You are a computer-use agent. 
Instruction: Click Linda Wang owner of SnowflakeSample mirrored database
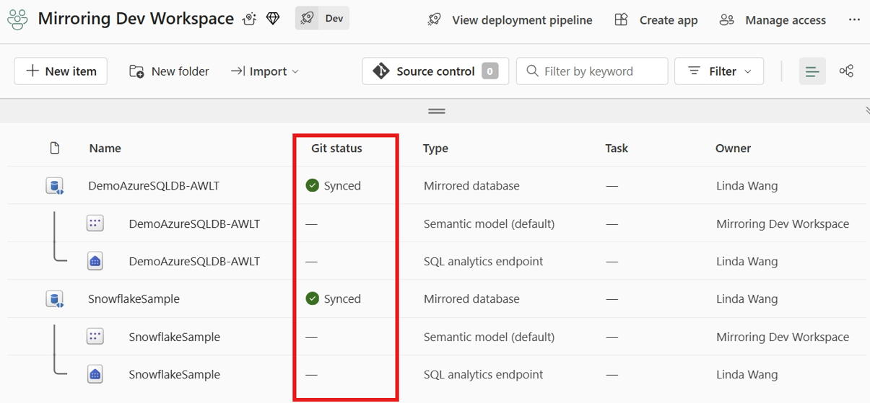point(747,298)
